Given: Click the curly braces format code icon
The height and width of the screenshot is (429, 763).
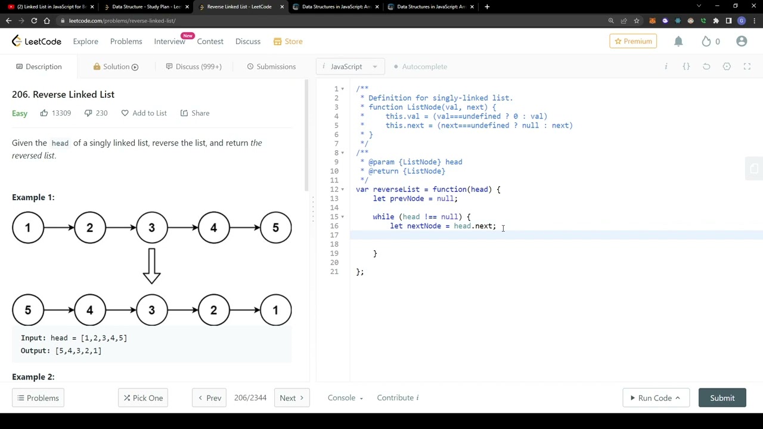Looking at the screenshot, I should pyautogui.click(x=686, y=67).
